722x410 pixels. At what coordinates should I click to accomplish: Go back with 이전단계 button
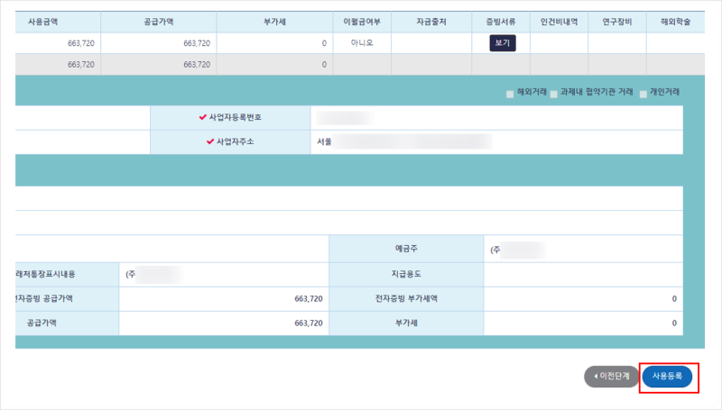(x=612, y=377)
